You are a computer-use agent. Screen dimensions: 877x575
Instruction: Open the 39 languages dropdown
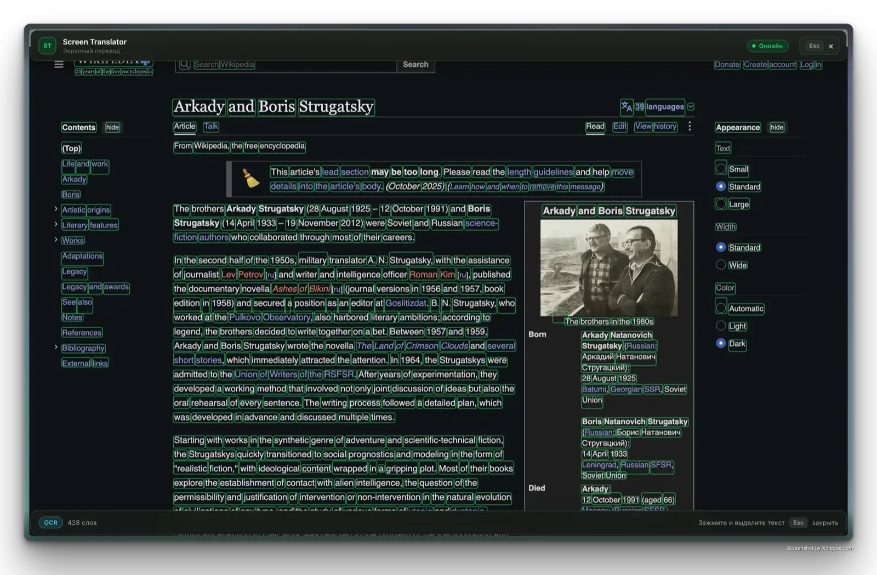pos(659,106)
